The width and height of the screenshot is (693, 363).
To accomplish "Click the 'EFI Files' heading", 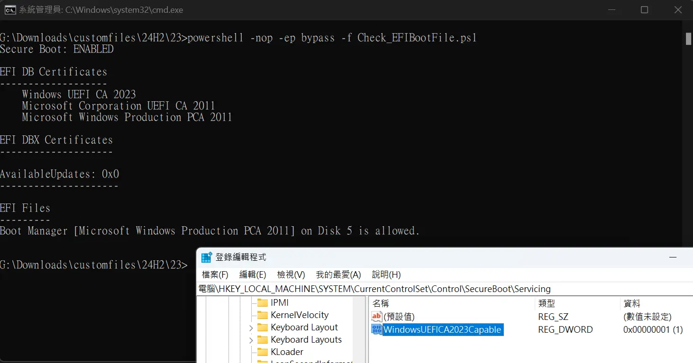I will [x=25, y=208].
